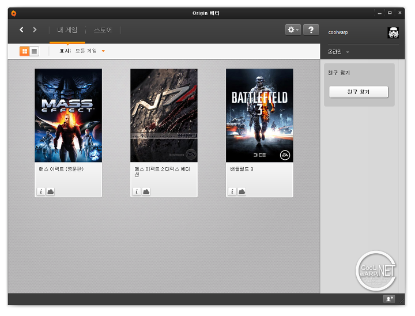
Task: Select the Mass Effect 2 N7 cover
Action: (x=164, y=115)
